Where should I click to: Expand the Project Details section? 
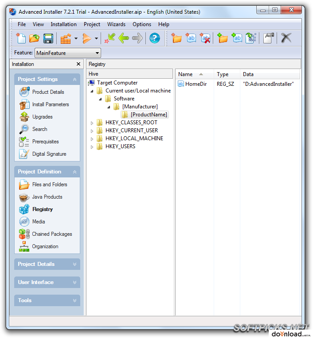pos(74,264)
